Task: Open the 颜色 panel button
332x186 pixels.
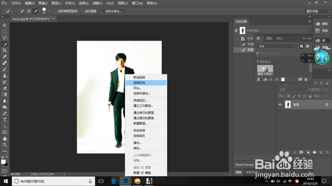Action: (x=322, y=24)
